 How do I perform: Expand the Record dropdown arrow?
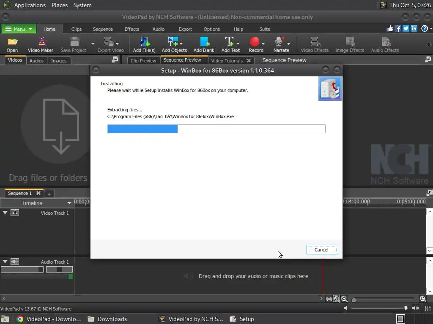(x=263, y=44)
